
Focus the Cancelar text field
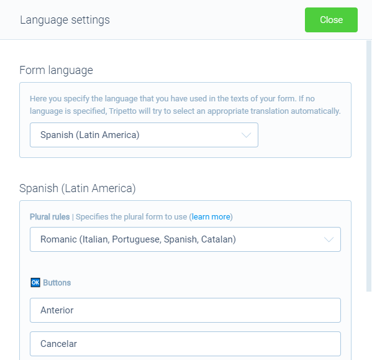185,344
